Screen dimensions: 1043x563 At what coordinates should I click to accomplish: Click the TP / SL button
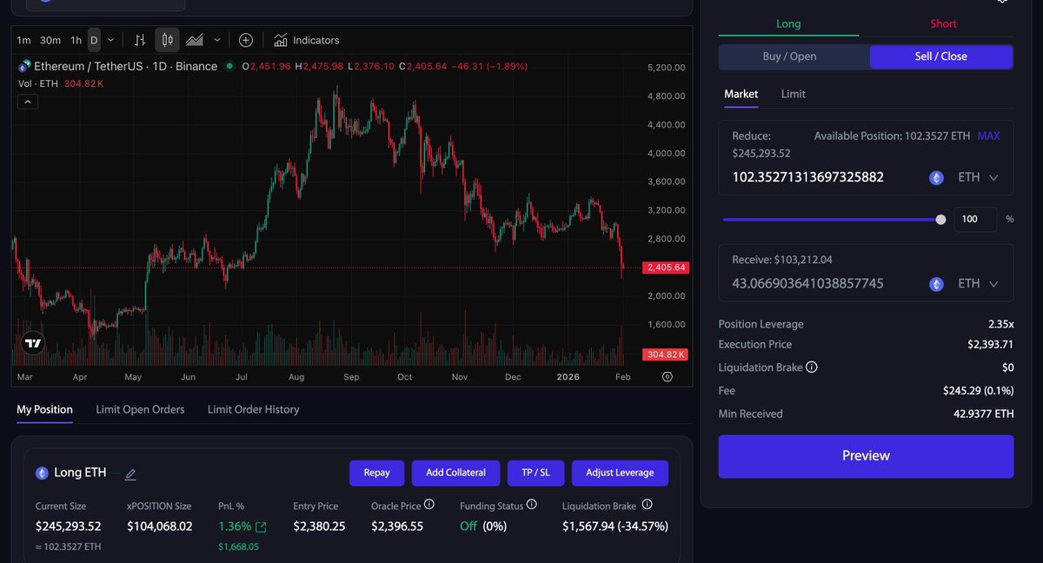tap(535, 474)
